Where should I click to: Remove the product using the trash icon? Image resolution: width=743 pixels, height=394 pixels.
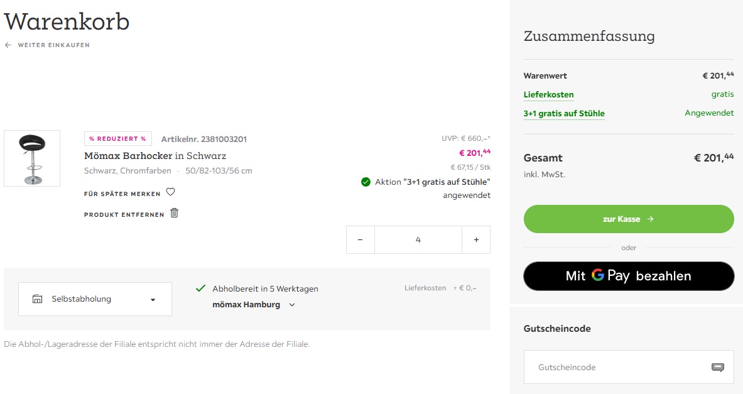click(174, 213)
